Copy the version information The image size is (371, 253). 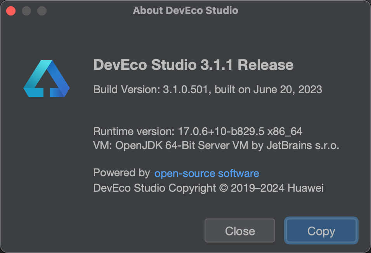[x=321, y=231]
